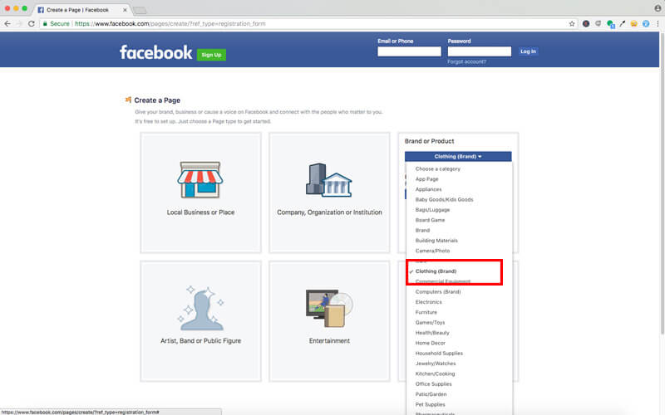Image resolution: width=665 pixels, height=415 pixels.
Task: Select Pet Supplies category
Action: point(430,404)
